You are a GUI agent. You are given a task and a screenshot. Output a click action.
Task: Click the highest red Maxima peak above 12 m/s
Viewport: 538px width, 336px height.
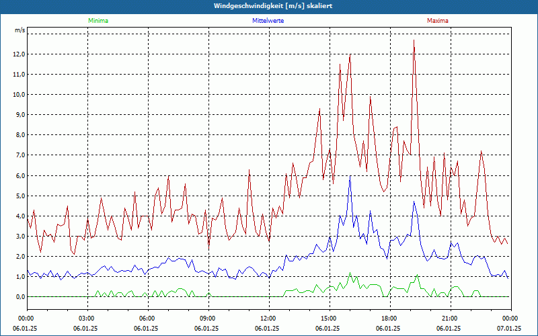(x=414, y=40)
